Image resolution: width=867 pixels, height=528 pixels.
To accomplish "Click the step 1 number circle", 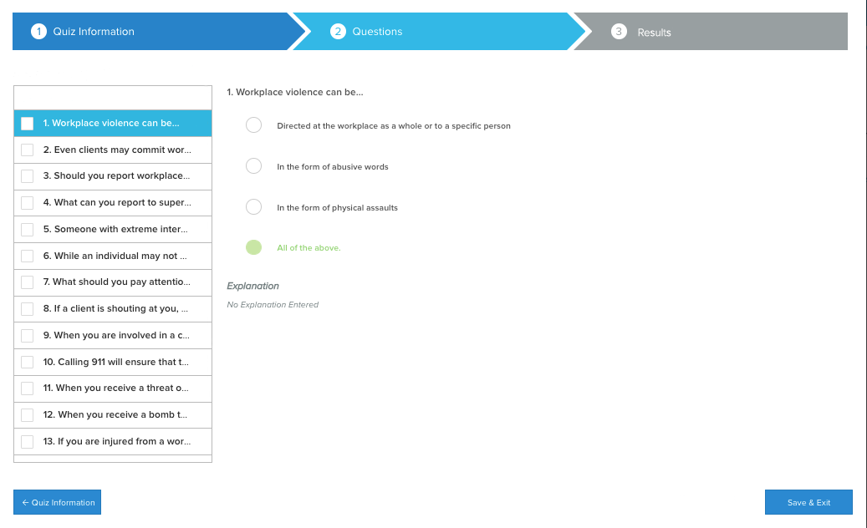I will pyautogui.click(x=38, y=32).
